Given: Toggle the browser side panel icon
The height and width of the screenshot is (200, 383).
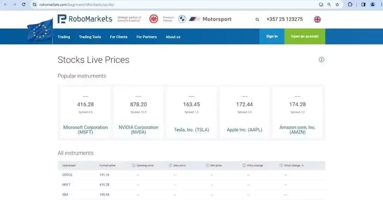Looking at the screenshot, I should tap(363, 4).
